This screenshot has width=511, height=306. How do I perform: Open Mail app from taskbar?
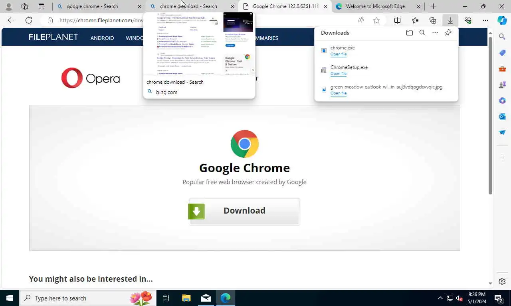tap(206, 298)
